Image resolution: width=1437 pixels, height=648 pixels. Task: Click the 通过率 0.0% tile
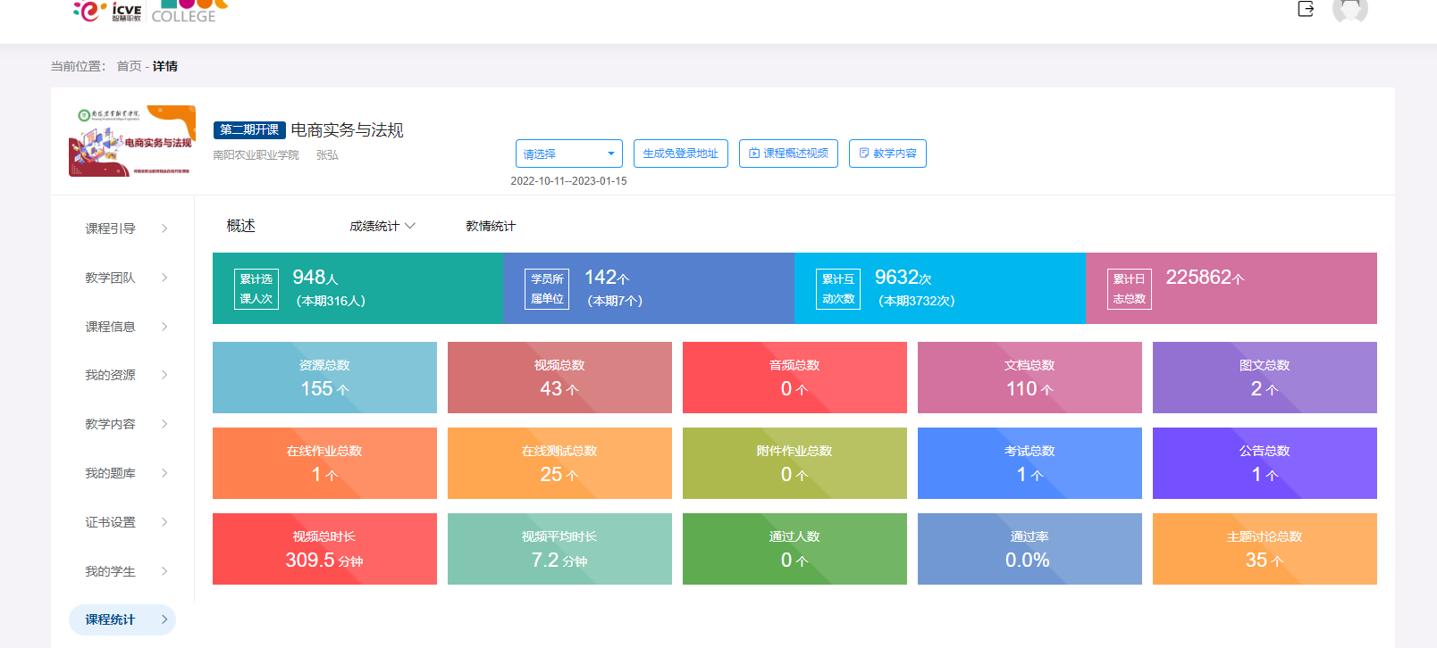click(1029, 549)
